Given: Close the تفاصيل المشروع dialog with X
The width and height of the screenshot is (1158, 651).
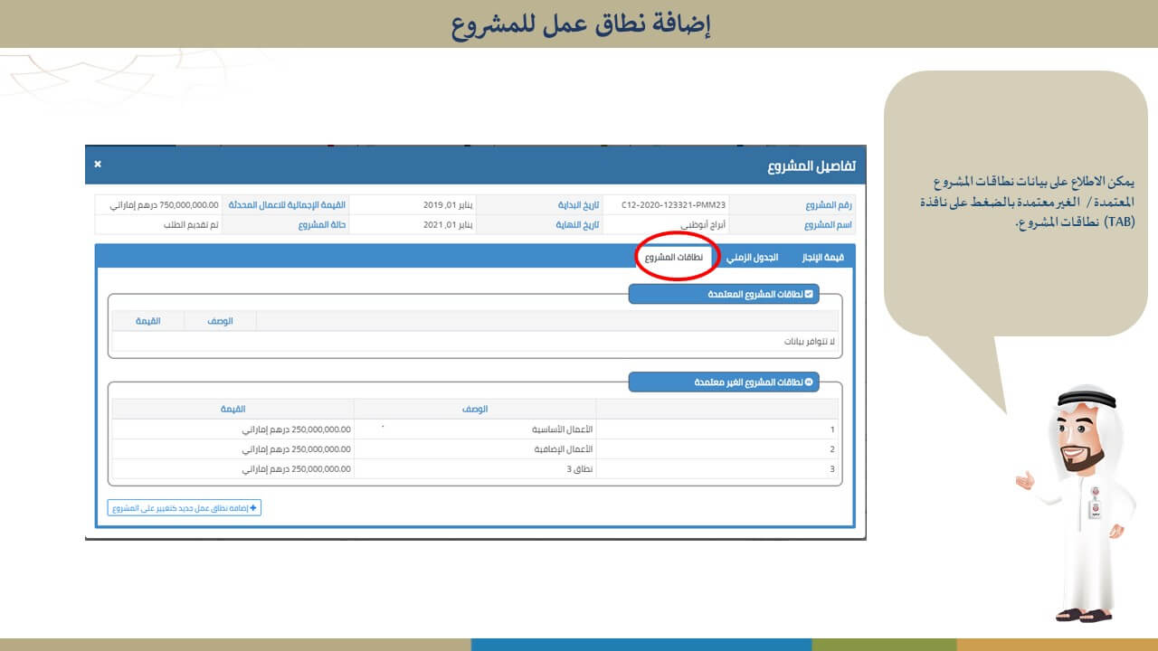Looking at the screenshot, I should pos(98,165).
